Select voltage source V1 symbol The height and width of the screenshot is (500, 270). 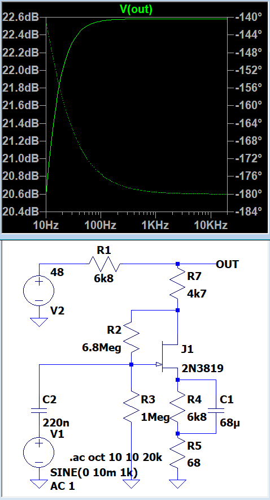(39, 453)
